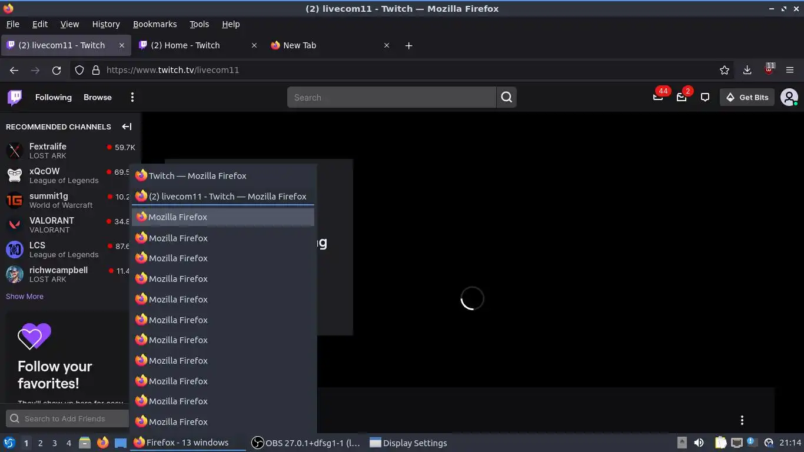
Task: Open Whispers chat bubble icon
Action: [x=705, y=97]
